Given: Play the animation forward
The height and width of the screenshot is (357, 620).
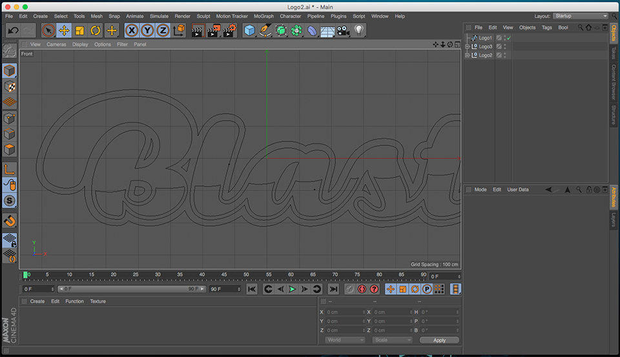Looking at the screenshot, I should (292, 289).
